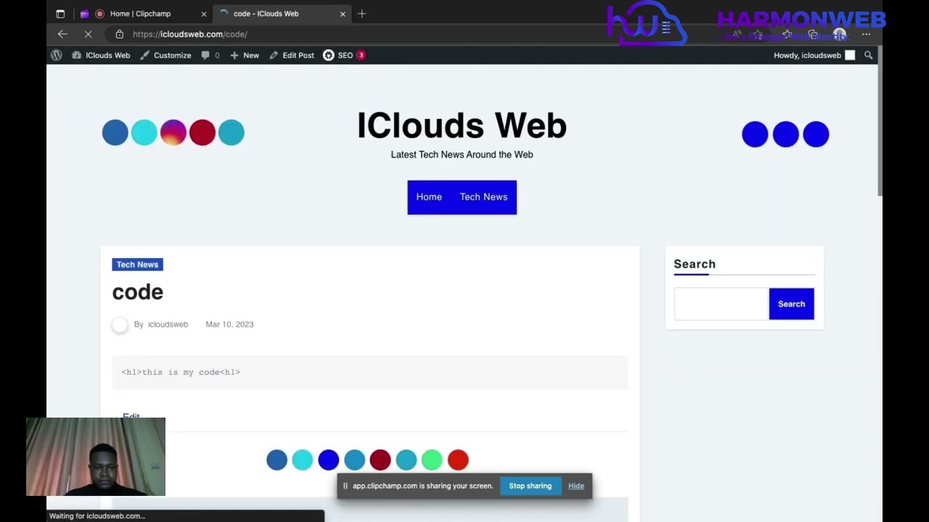
Task: Click the red last share icon below post
Action: coord(458,460)
